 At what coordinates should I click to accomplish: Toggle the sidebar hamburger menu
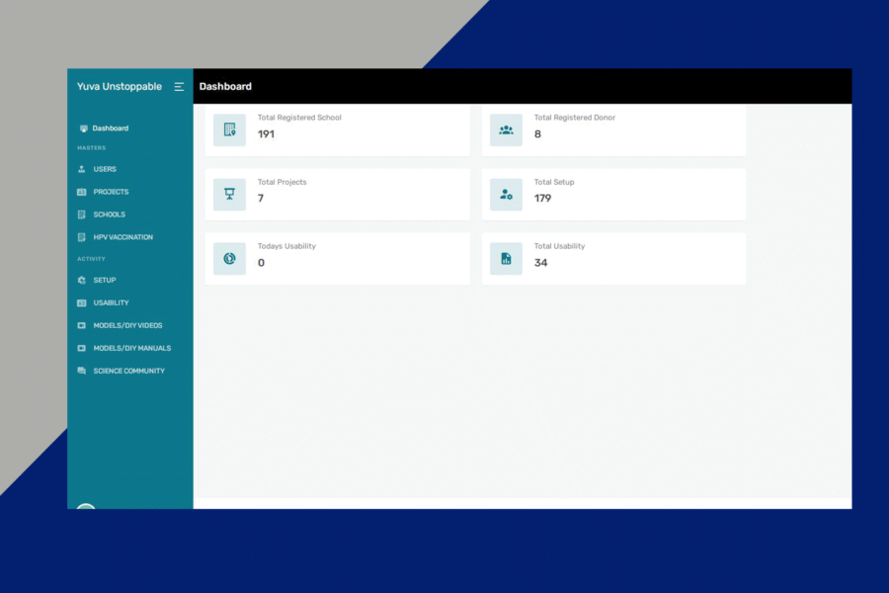[179, 87]
